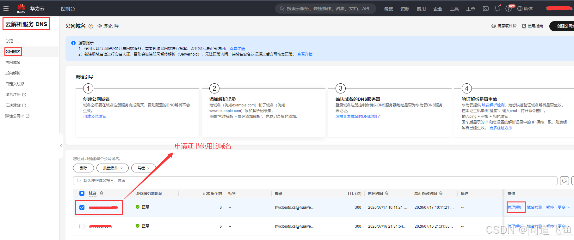
Task: Click 怎样查看域名的DNS地址? link
Action: [x=358, y=117]
